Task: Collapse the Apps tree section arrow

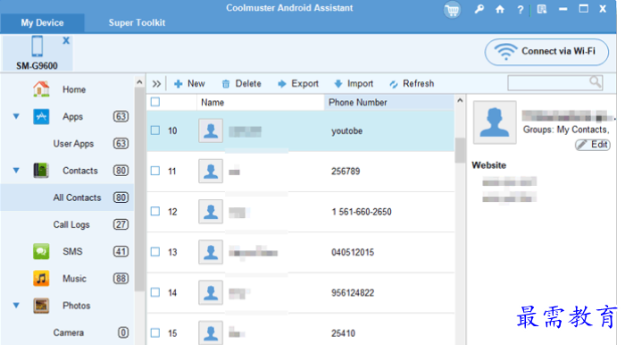Action: tap(16, 116)
